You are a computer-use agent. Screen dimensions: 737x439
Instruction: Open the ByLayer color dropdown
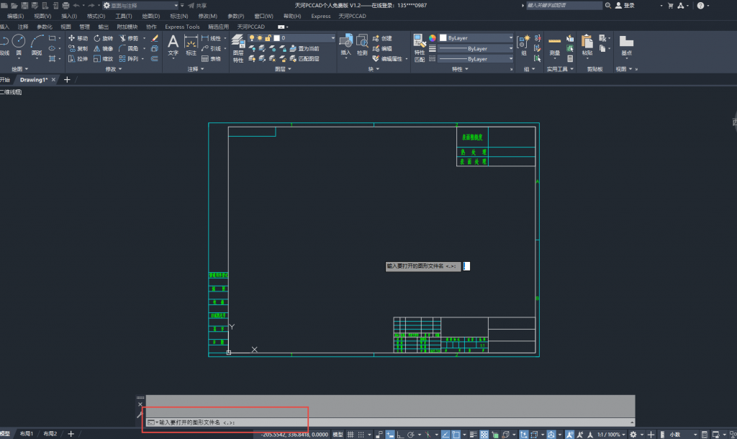(x=476, y=38)
